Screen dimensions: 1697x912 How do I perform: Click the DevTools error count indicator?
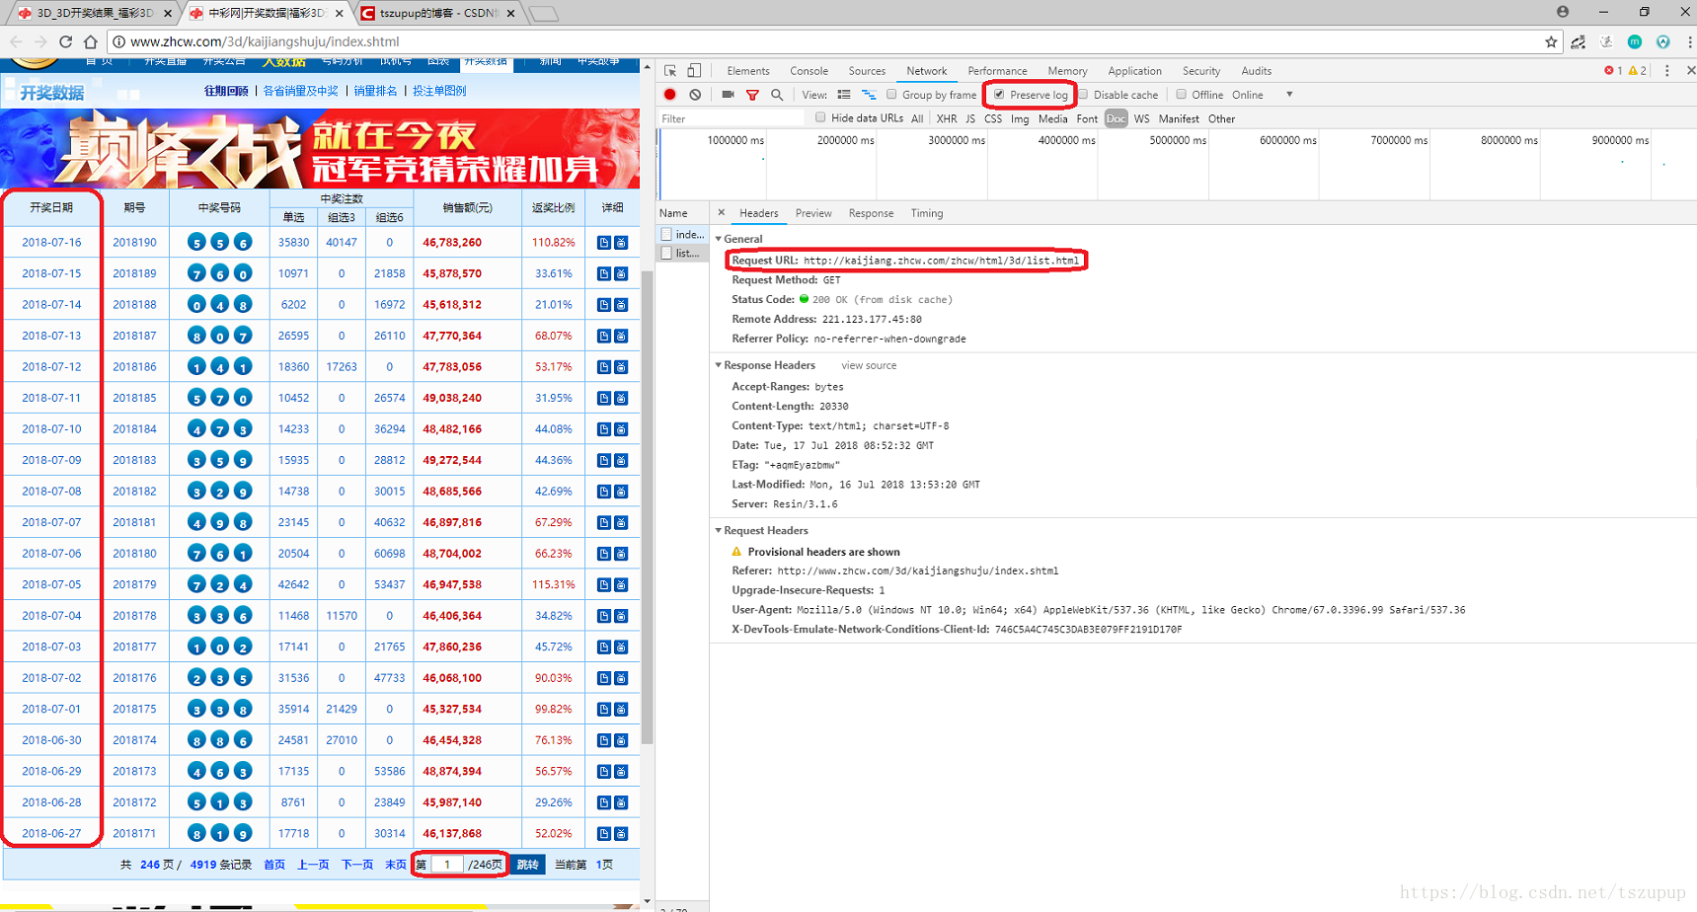coord(1613,71)
